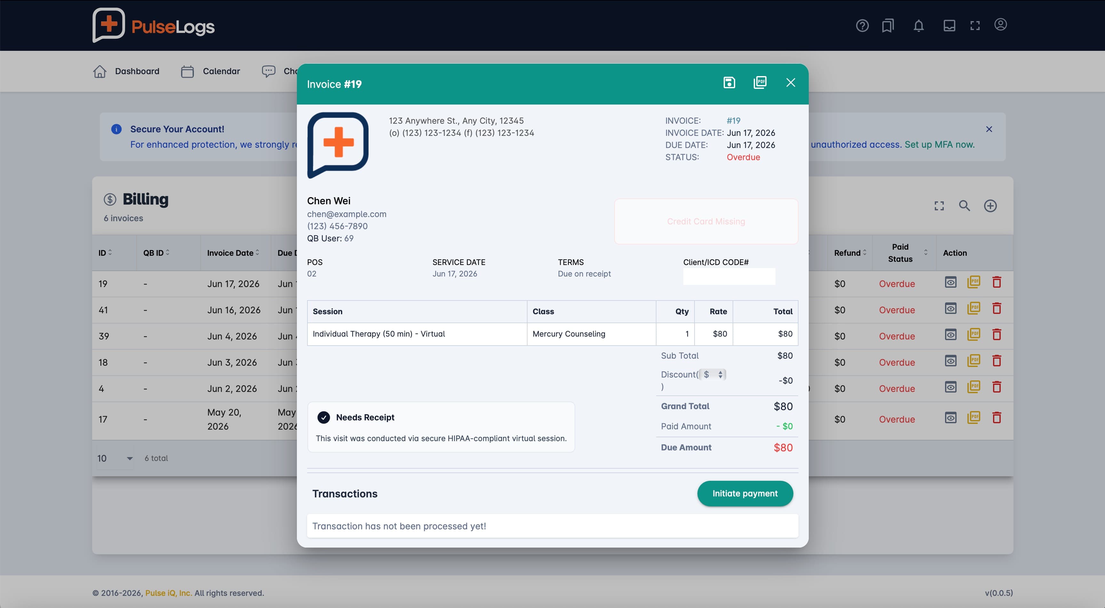
Task: Go to Dashboard in navigation
Action: (126, 71)
